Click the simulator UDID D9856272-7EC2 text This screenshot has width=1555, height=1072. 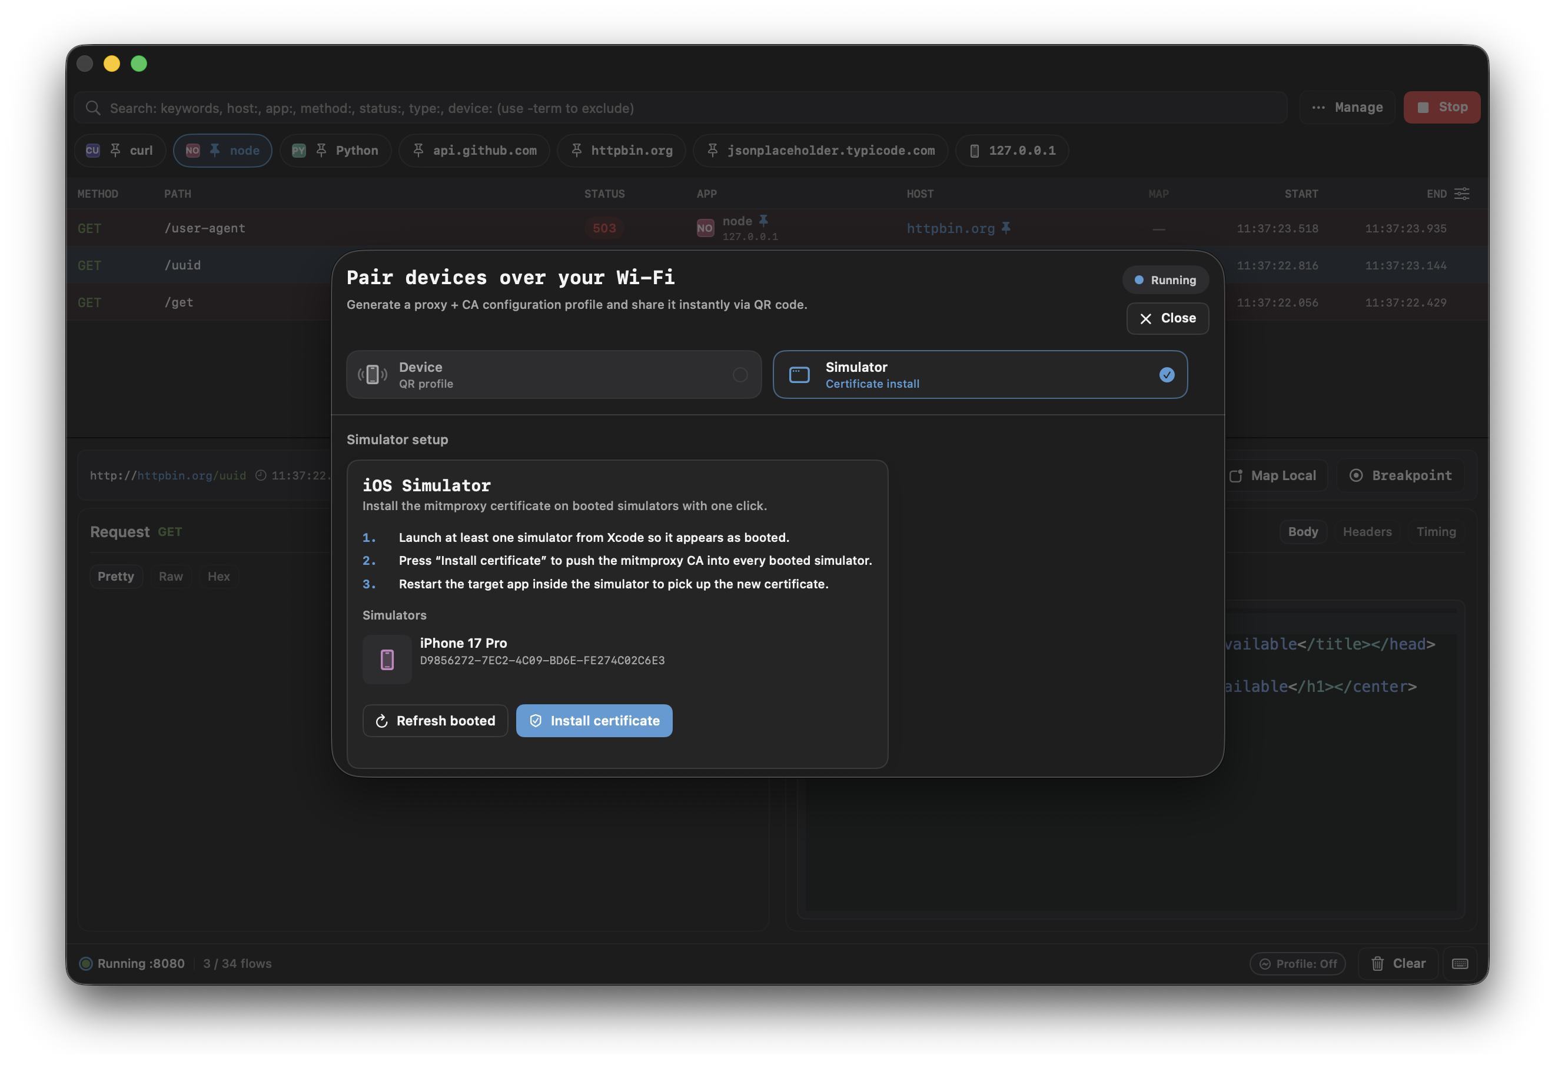[542, 660]
